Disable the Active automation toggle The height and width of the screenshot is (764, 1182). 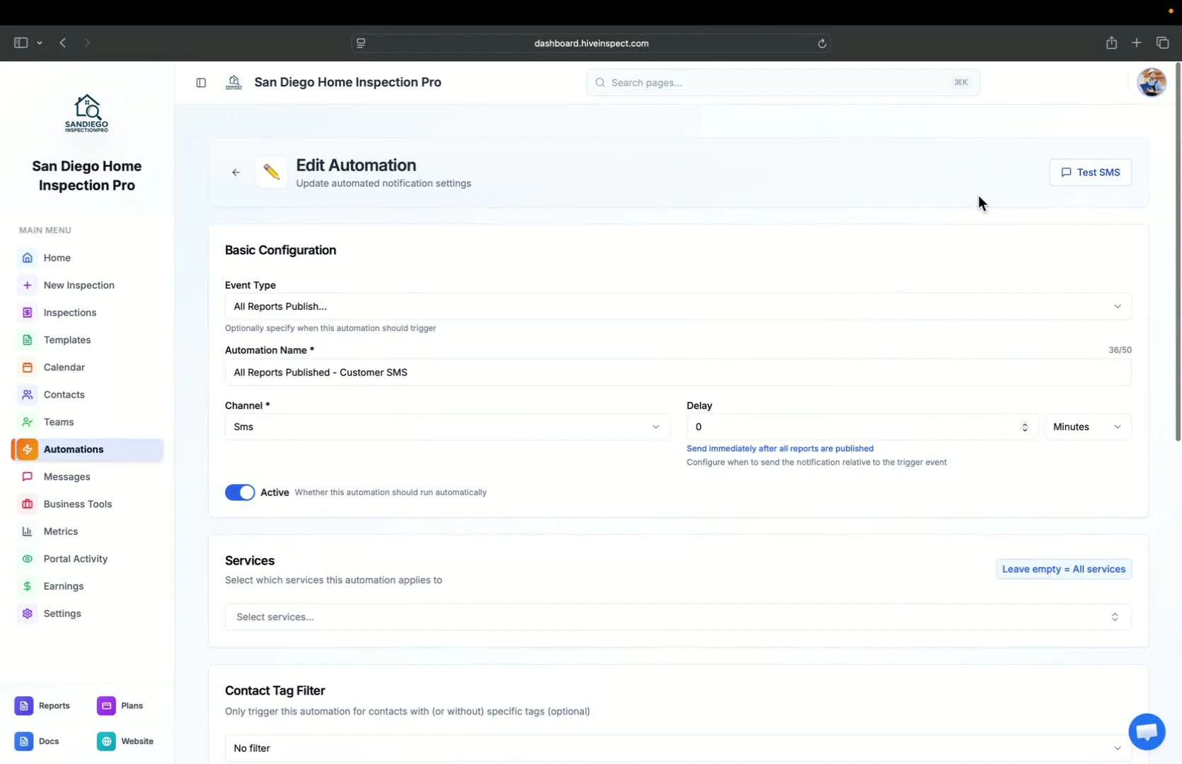(x=239, y=492)
